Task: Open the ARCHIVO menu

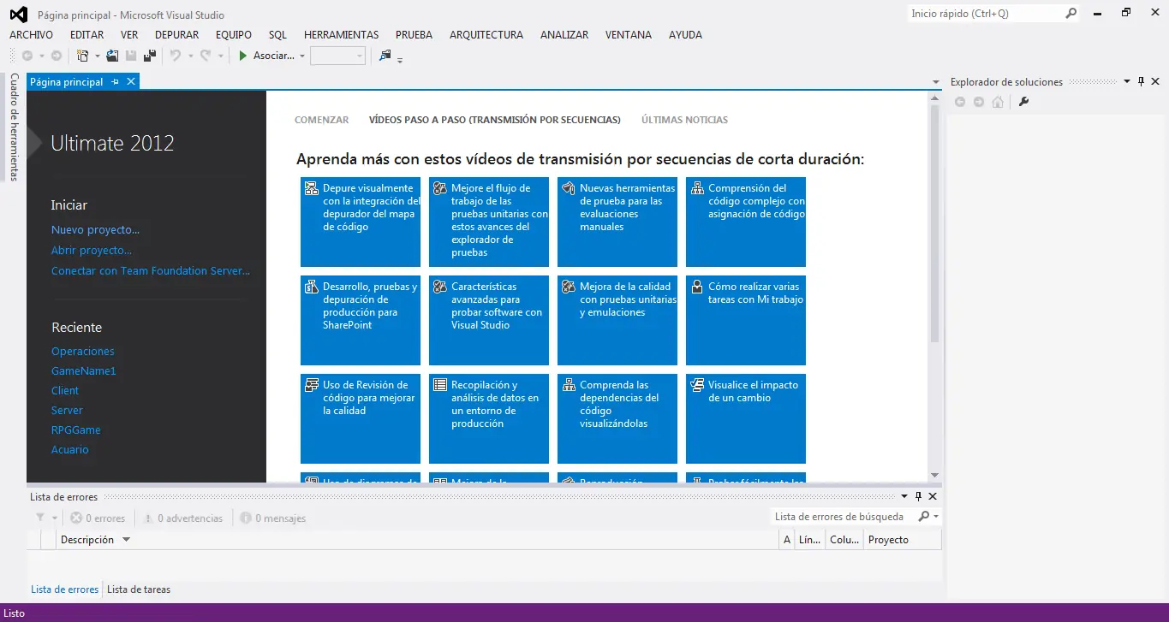Action: (x=31, y=35)
